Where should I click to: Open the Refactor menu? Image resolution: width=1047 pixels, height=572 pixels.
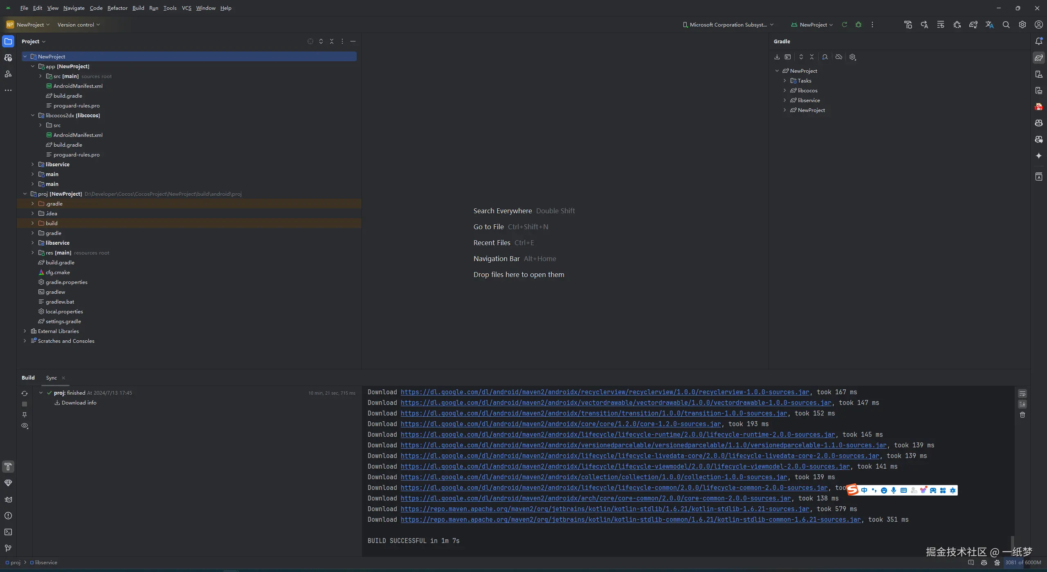pos(117,8)
